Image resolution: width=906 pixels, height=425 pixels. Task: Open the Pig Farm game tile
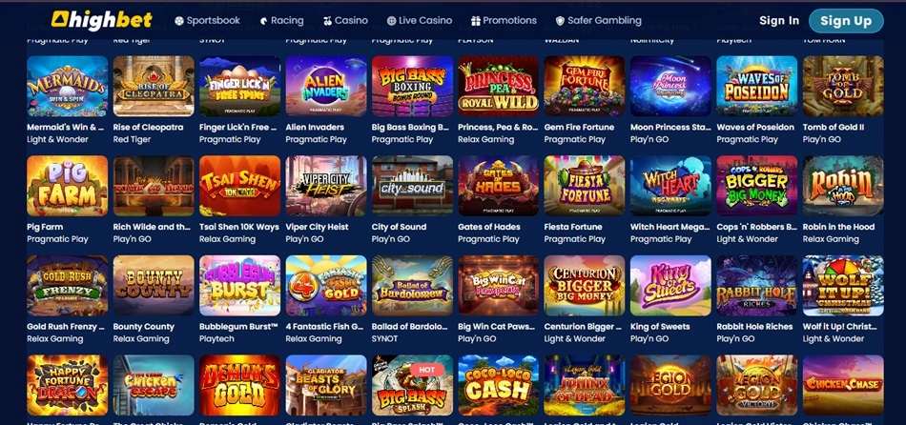click(67, 186)
